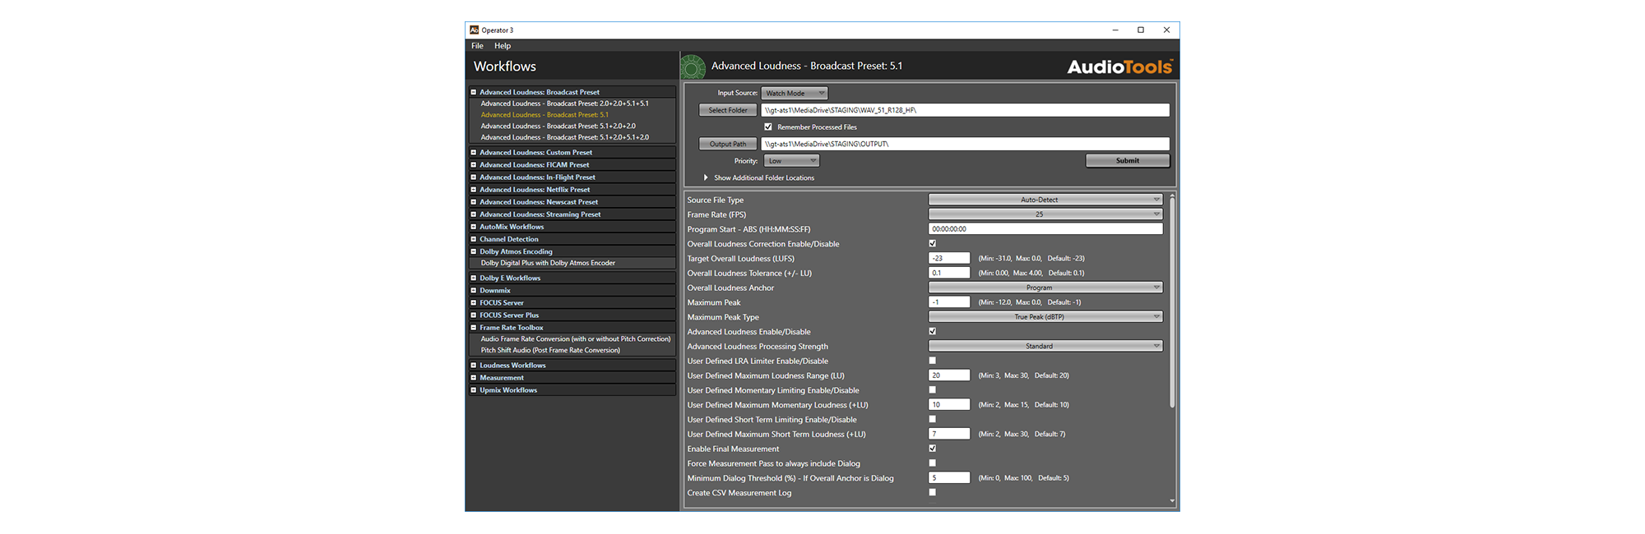Click Advanced Loudness: Newscast Preset label

coord(539,201)
